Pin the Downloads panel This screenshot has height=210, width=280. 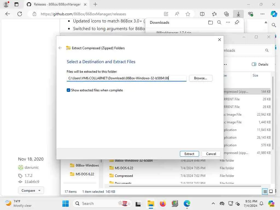(x=237, y=22)
